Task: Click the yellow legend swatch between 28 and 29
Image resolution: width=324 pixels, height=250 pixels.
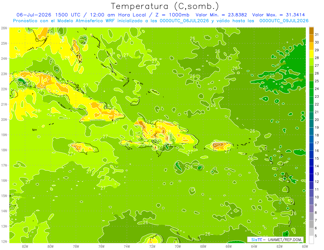Action: tap(312, 54)
